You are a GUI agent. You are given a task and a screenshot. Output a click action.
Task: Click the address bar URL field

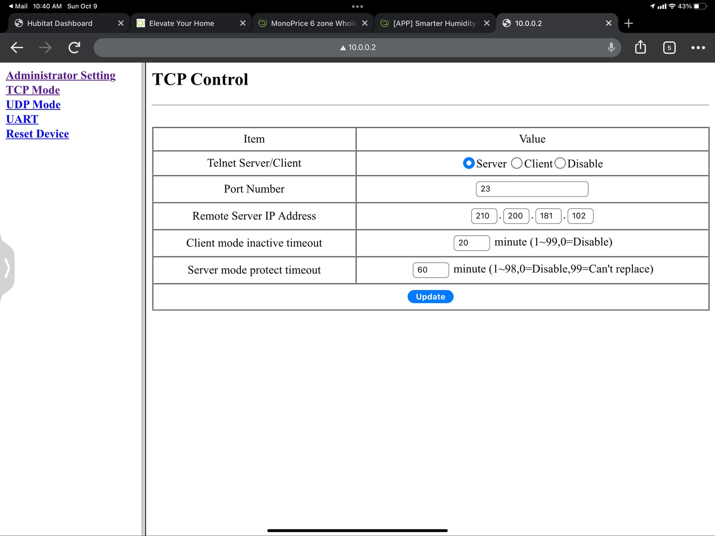click(x=357, y=47)
